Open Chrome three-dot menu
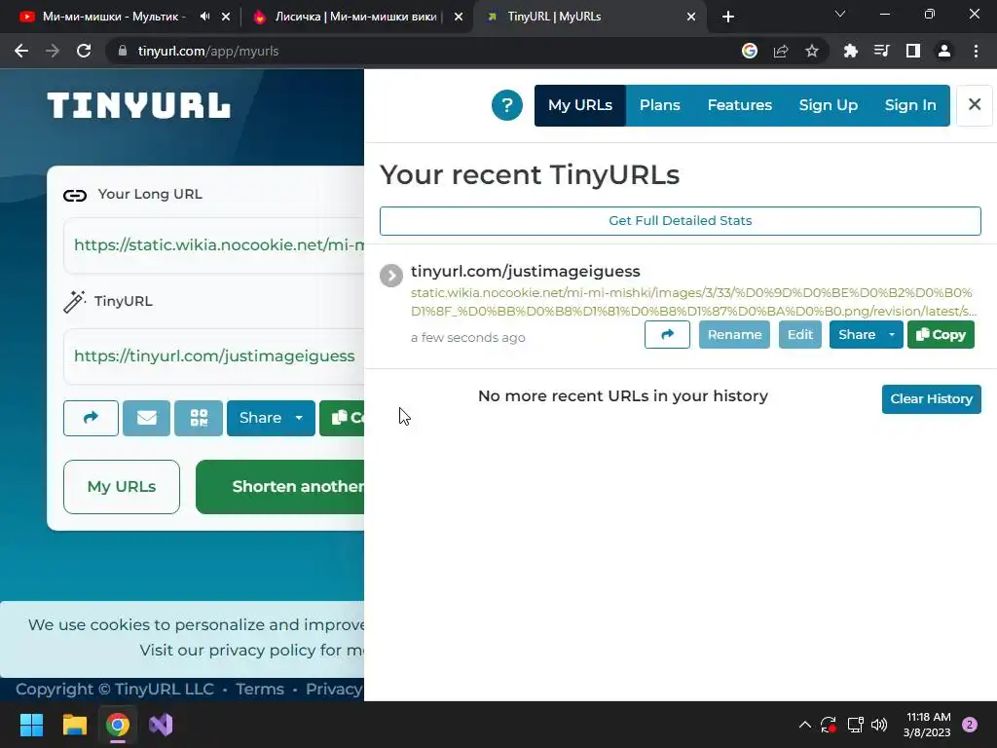Viewport: 997px width, 748px height. [x=976, y=51]
